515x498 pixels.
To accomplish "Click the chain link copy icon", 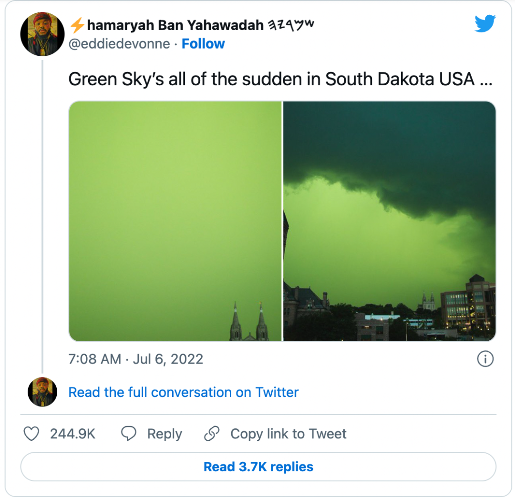I will (x=211, y=434).
